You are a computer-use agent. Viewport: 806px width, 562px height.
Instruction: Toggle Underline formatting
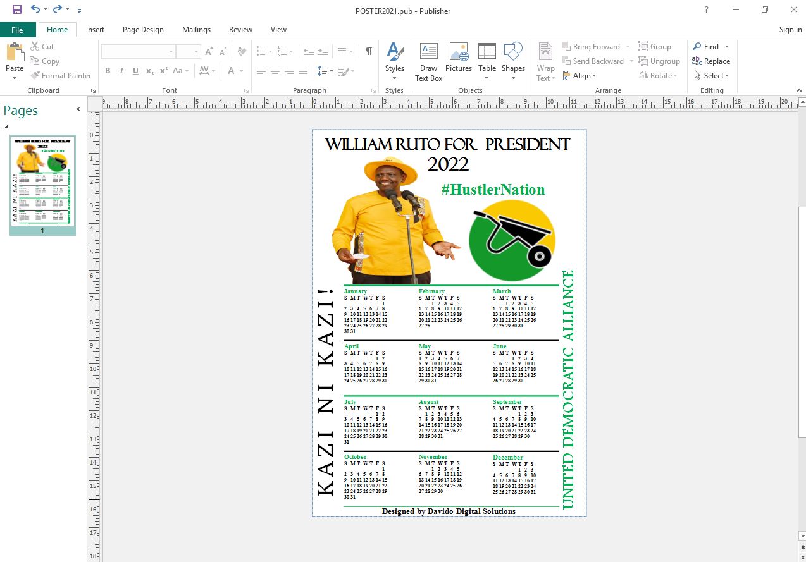[x=135, y=71]
